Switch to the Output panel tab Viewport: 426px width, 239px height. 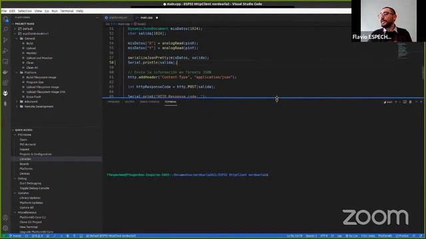click(x=130, y=102)
